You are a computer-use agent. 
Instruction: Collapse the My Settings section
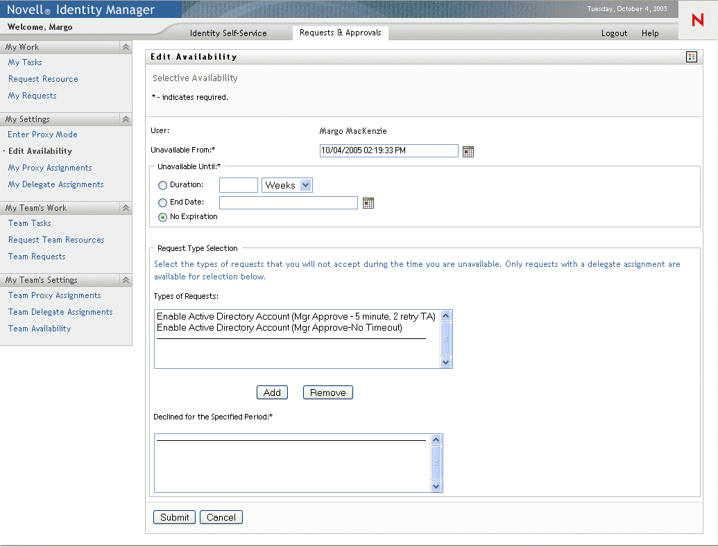pyautogui.click(x=126, y=119)
